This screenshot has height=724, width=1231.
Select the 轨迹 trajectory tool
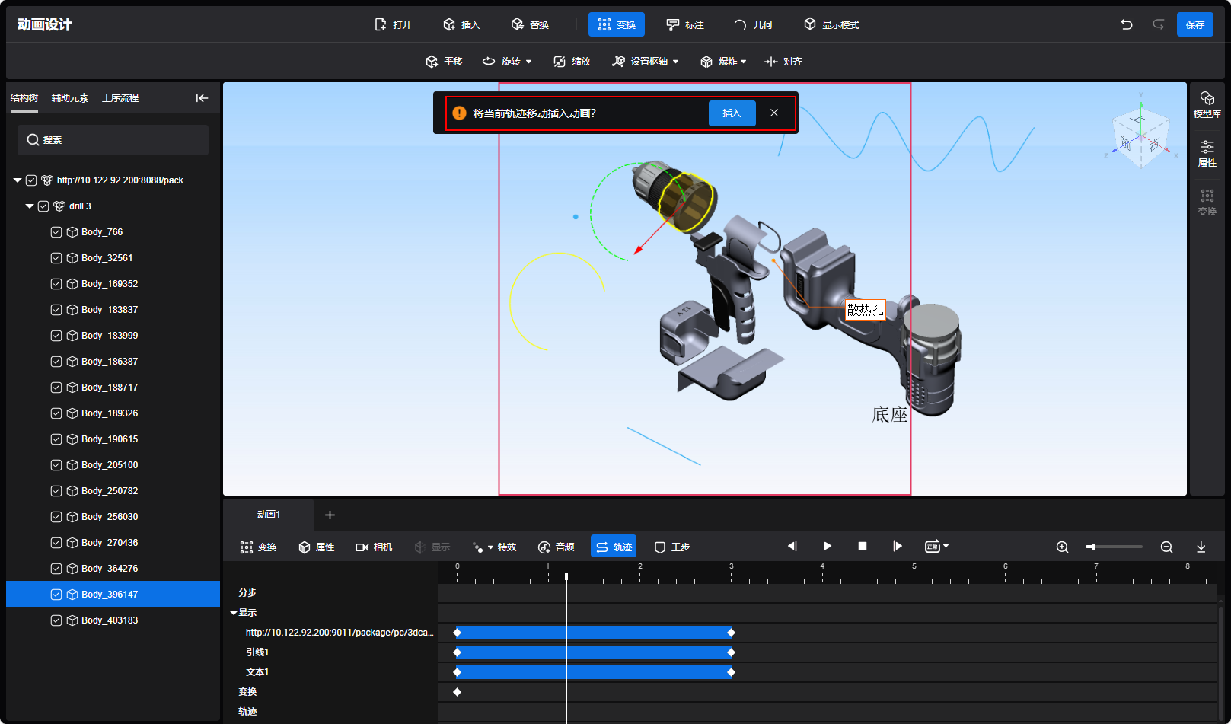(614, 547)
